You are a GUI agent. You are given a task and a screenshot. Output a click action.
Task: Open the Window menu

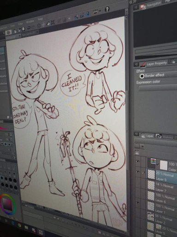30,22
